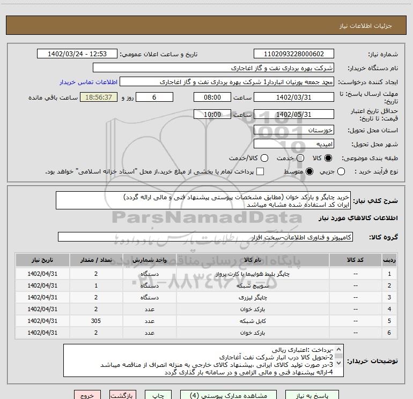Screen dimensions: 413x399
Task: Click the تاریخ نیاز column header
Action: coord(42,260)
